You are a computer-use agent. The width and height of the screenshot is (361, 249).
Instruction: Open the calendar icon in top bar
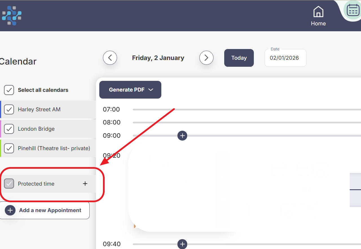pos(353,10)
